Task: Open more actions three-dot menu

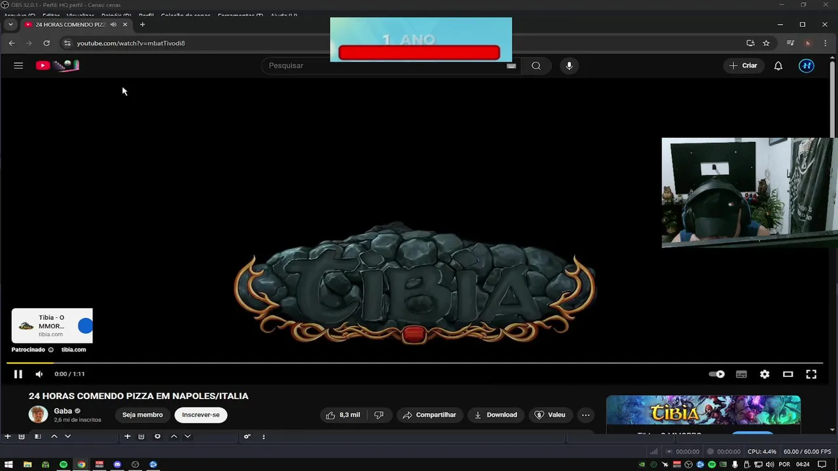Action: [586, 415]
